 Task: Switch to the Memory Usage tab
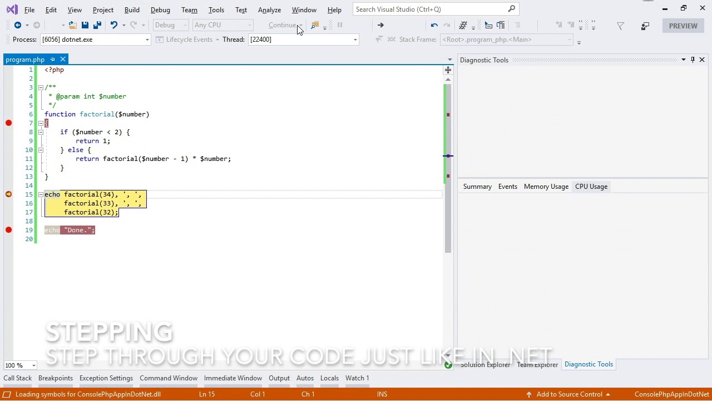[x=546, y=187]
